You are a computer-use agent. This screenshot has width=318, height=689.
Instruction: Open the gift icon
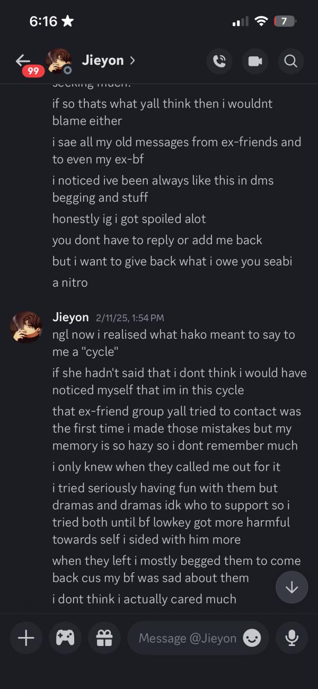(x=104, y=638)
